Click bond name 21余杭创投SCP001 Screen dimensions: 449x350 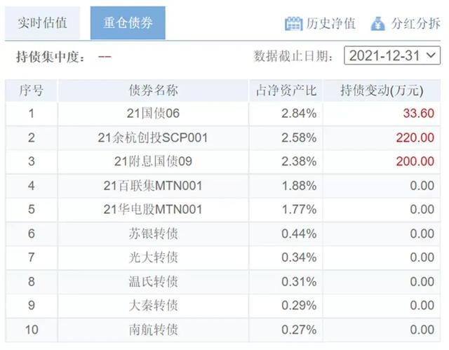coord(153,137)
